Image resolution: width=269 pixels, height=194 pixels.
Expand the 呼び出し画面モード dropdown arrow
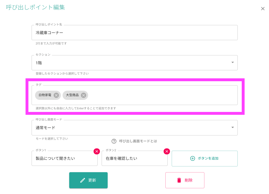[233, 127]
